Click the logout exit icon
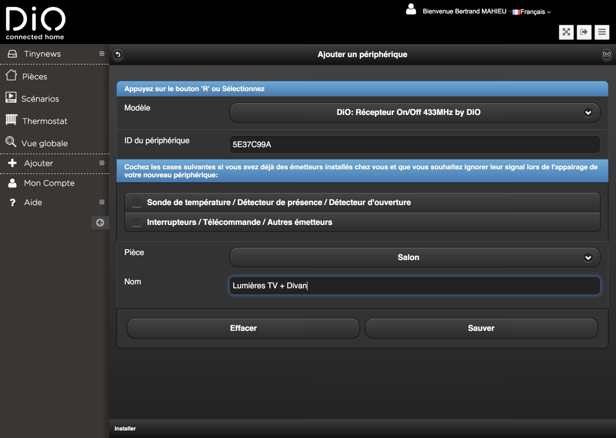Viewport: 616px width, 438px height. pyautogui.click(x=584, y=32)
